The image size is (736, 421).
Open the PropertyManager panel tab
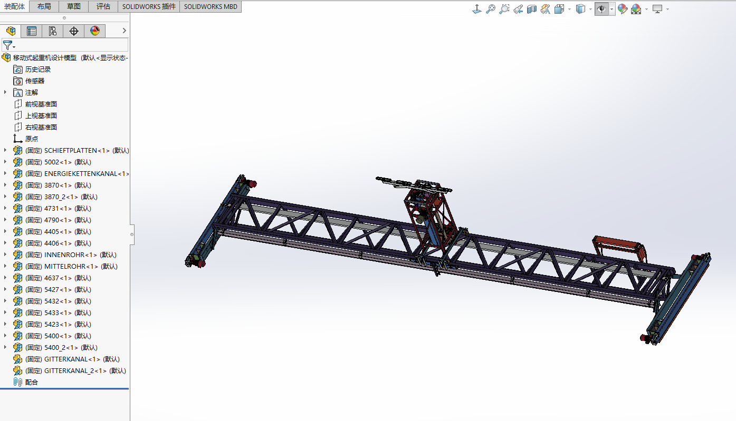point(32,31)
